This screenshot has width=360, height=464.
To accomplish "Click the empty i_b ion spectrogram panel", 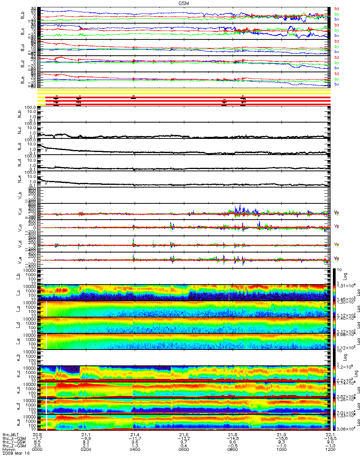I will pos(183,276).
